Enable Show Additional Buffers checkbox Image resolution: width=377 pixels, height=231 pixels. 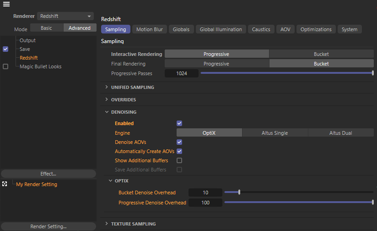[179, 160]
